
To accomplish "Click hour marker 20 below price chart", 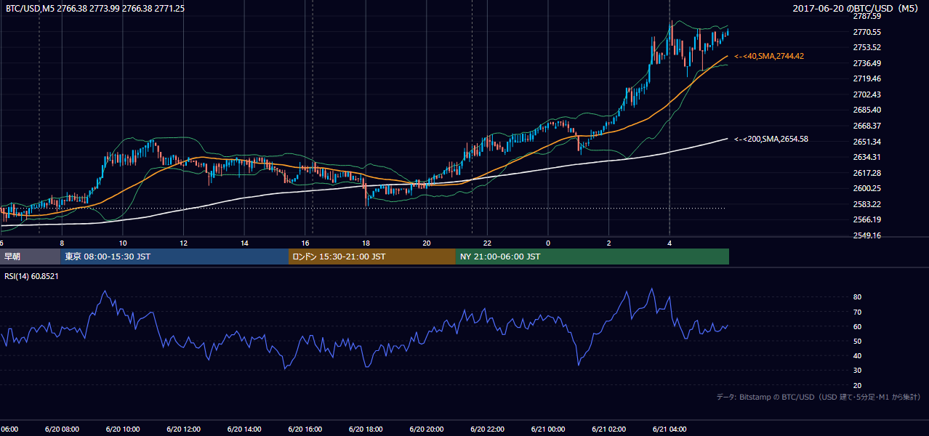I will 427,243.
